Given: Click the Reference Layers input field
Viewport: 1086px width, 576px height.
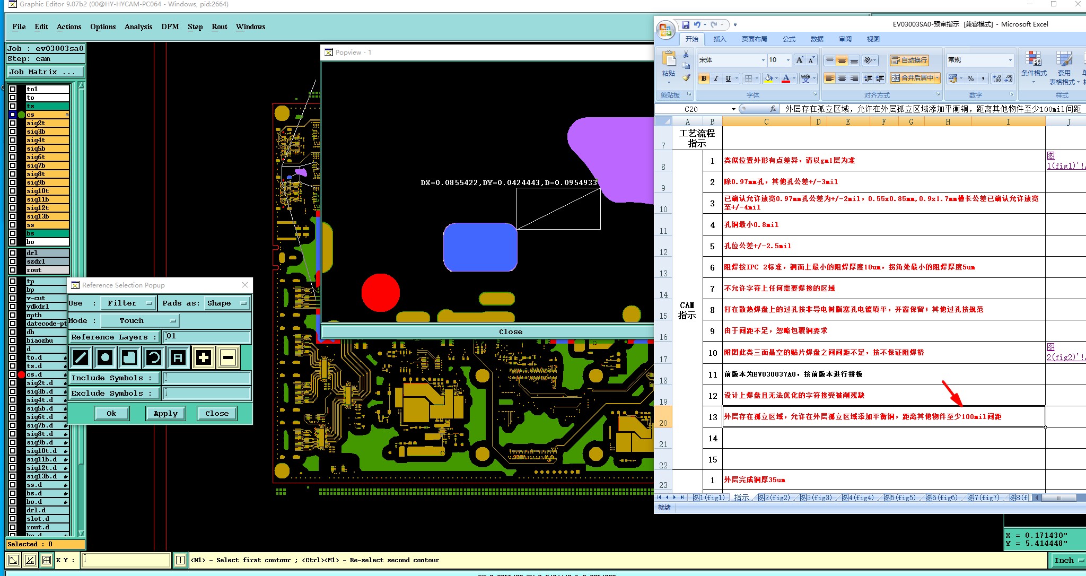Looking at the screenshot, I should pyautogui.click(x=207, y=337).
